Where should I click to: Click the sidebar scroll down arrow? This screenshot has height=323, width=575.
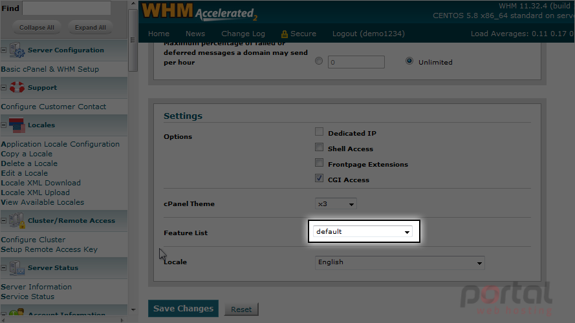133,310
